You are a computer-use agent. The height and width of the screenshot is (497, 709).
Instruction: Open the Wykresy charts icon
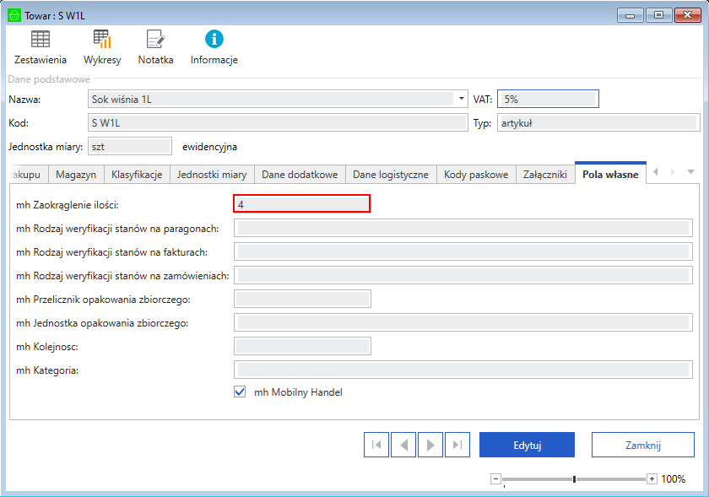pyautogui.click(x=102, y=39)
